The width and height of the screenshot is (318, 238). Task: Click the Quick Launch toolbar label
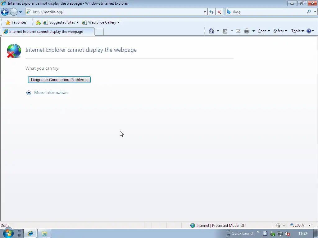pos(243,233)
